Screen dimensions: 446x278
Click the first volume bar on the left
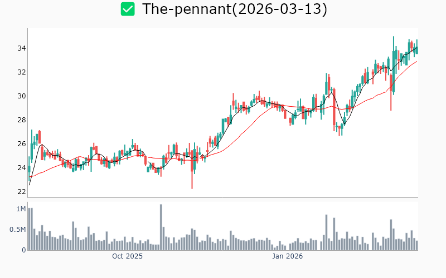(x=29, y=229)
